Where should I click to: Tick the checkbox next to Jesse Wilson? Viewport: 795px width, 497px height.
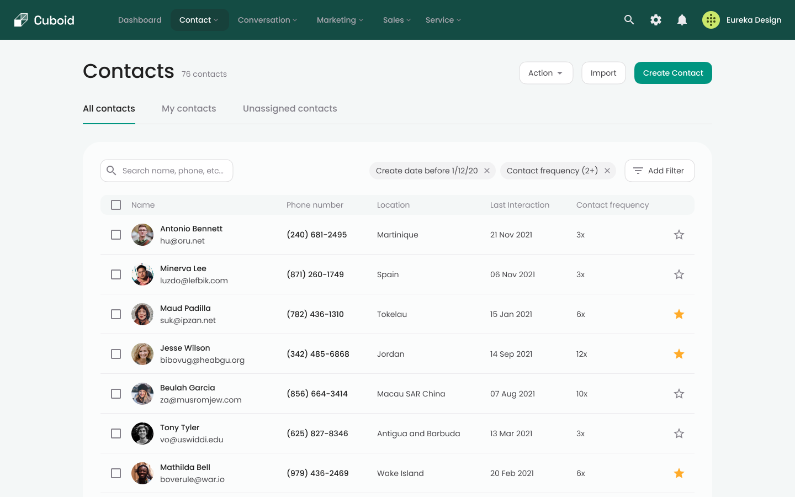pyautogui.click(x=116, y=354)
